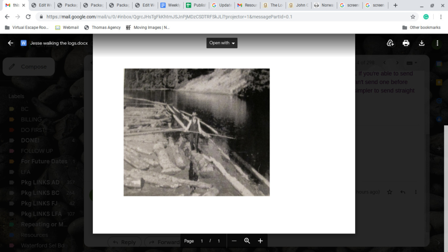Screen dimensions: 448x252
Task: Open a new browser tab
Action: [x=395, y=5]
